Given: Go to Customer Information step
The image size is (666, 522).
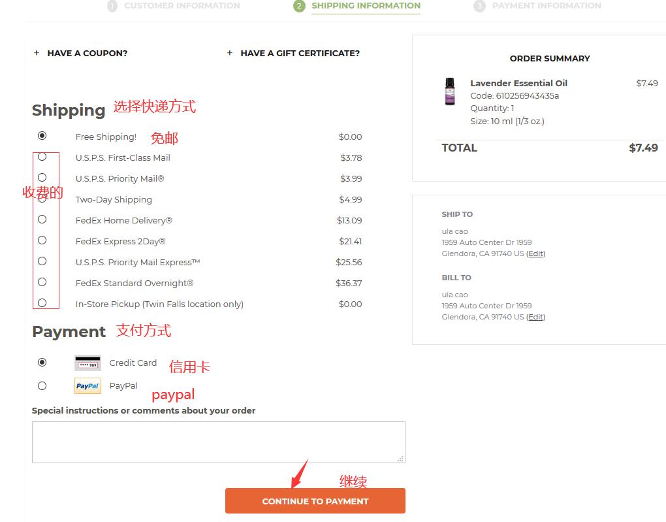Looking at the screenshot, I should tap(182, 5).
